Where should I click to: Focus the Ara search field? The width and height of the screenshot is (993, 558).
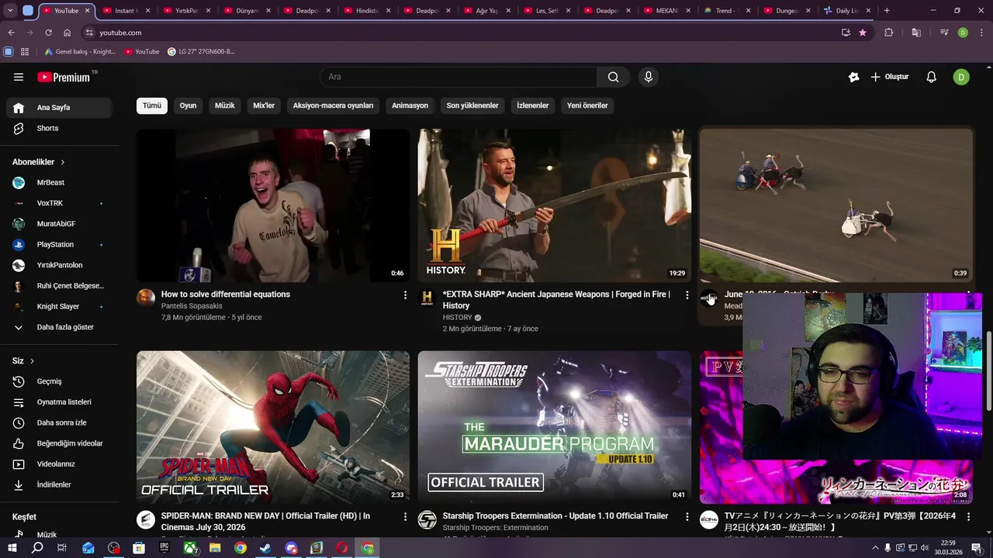point(458,77)
